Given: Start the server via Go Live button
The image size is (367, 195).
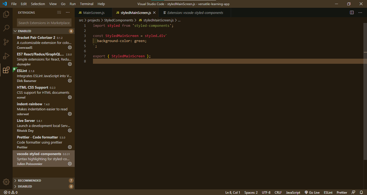Looking at the screenshot, I should pos(312,192).
